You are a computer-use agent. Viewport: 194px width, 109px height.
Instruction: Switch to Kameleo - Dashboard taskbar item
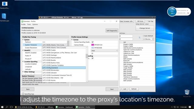(64, 107)
